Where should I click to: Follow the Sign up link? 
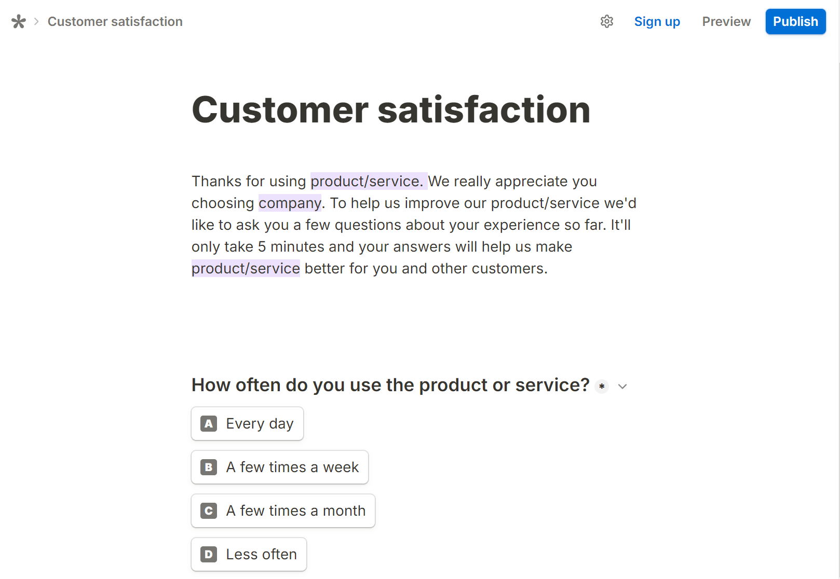point(657,21)
